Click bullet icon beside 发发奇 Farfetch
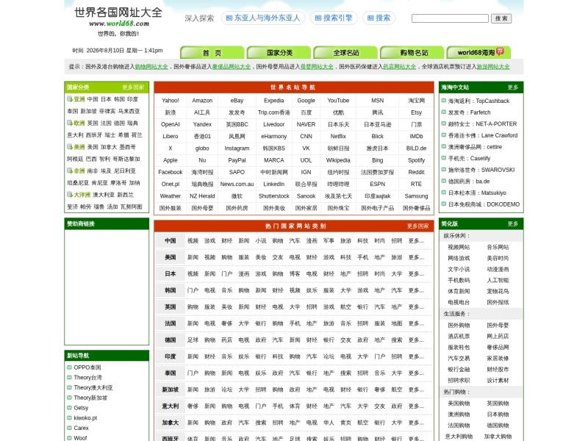The image size is (588, 441). [x=444, y=112]
